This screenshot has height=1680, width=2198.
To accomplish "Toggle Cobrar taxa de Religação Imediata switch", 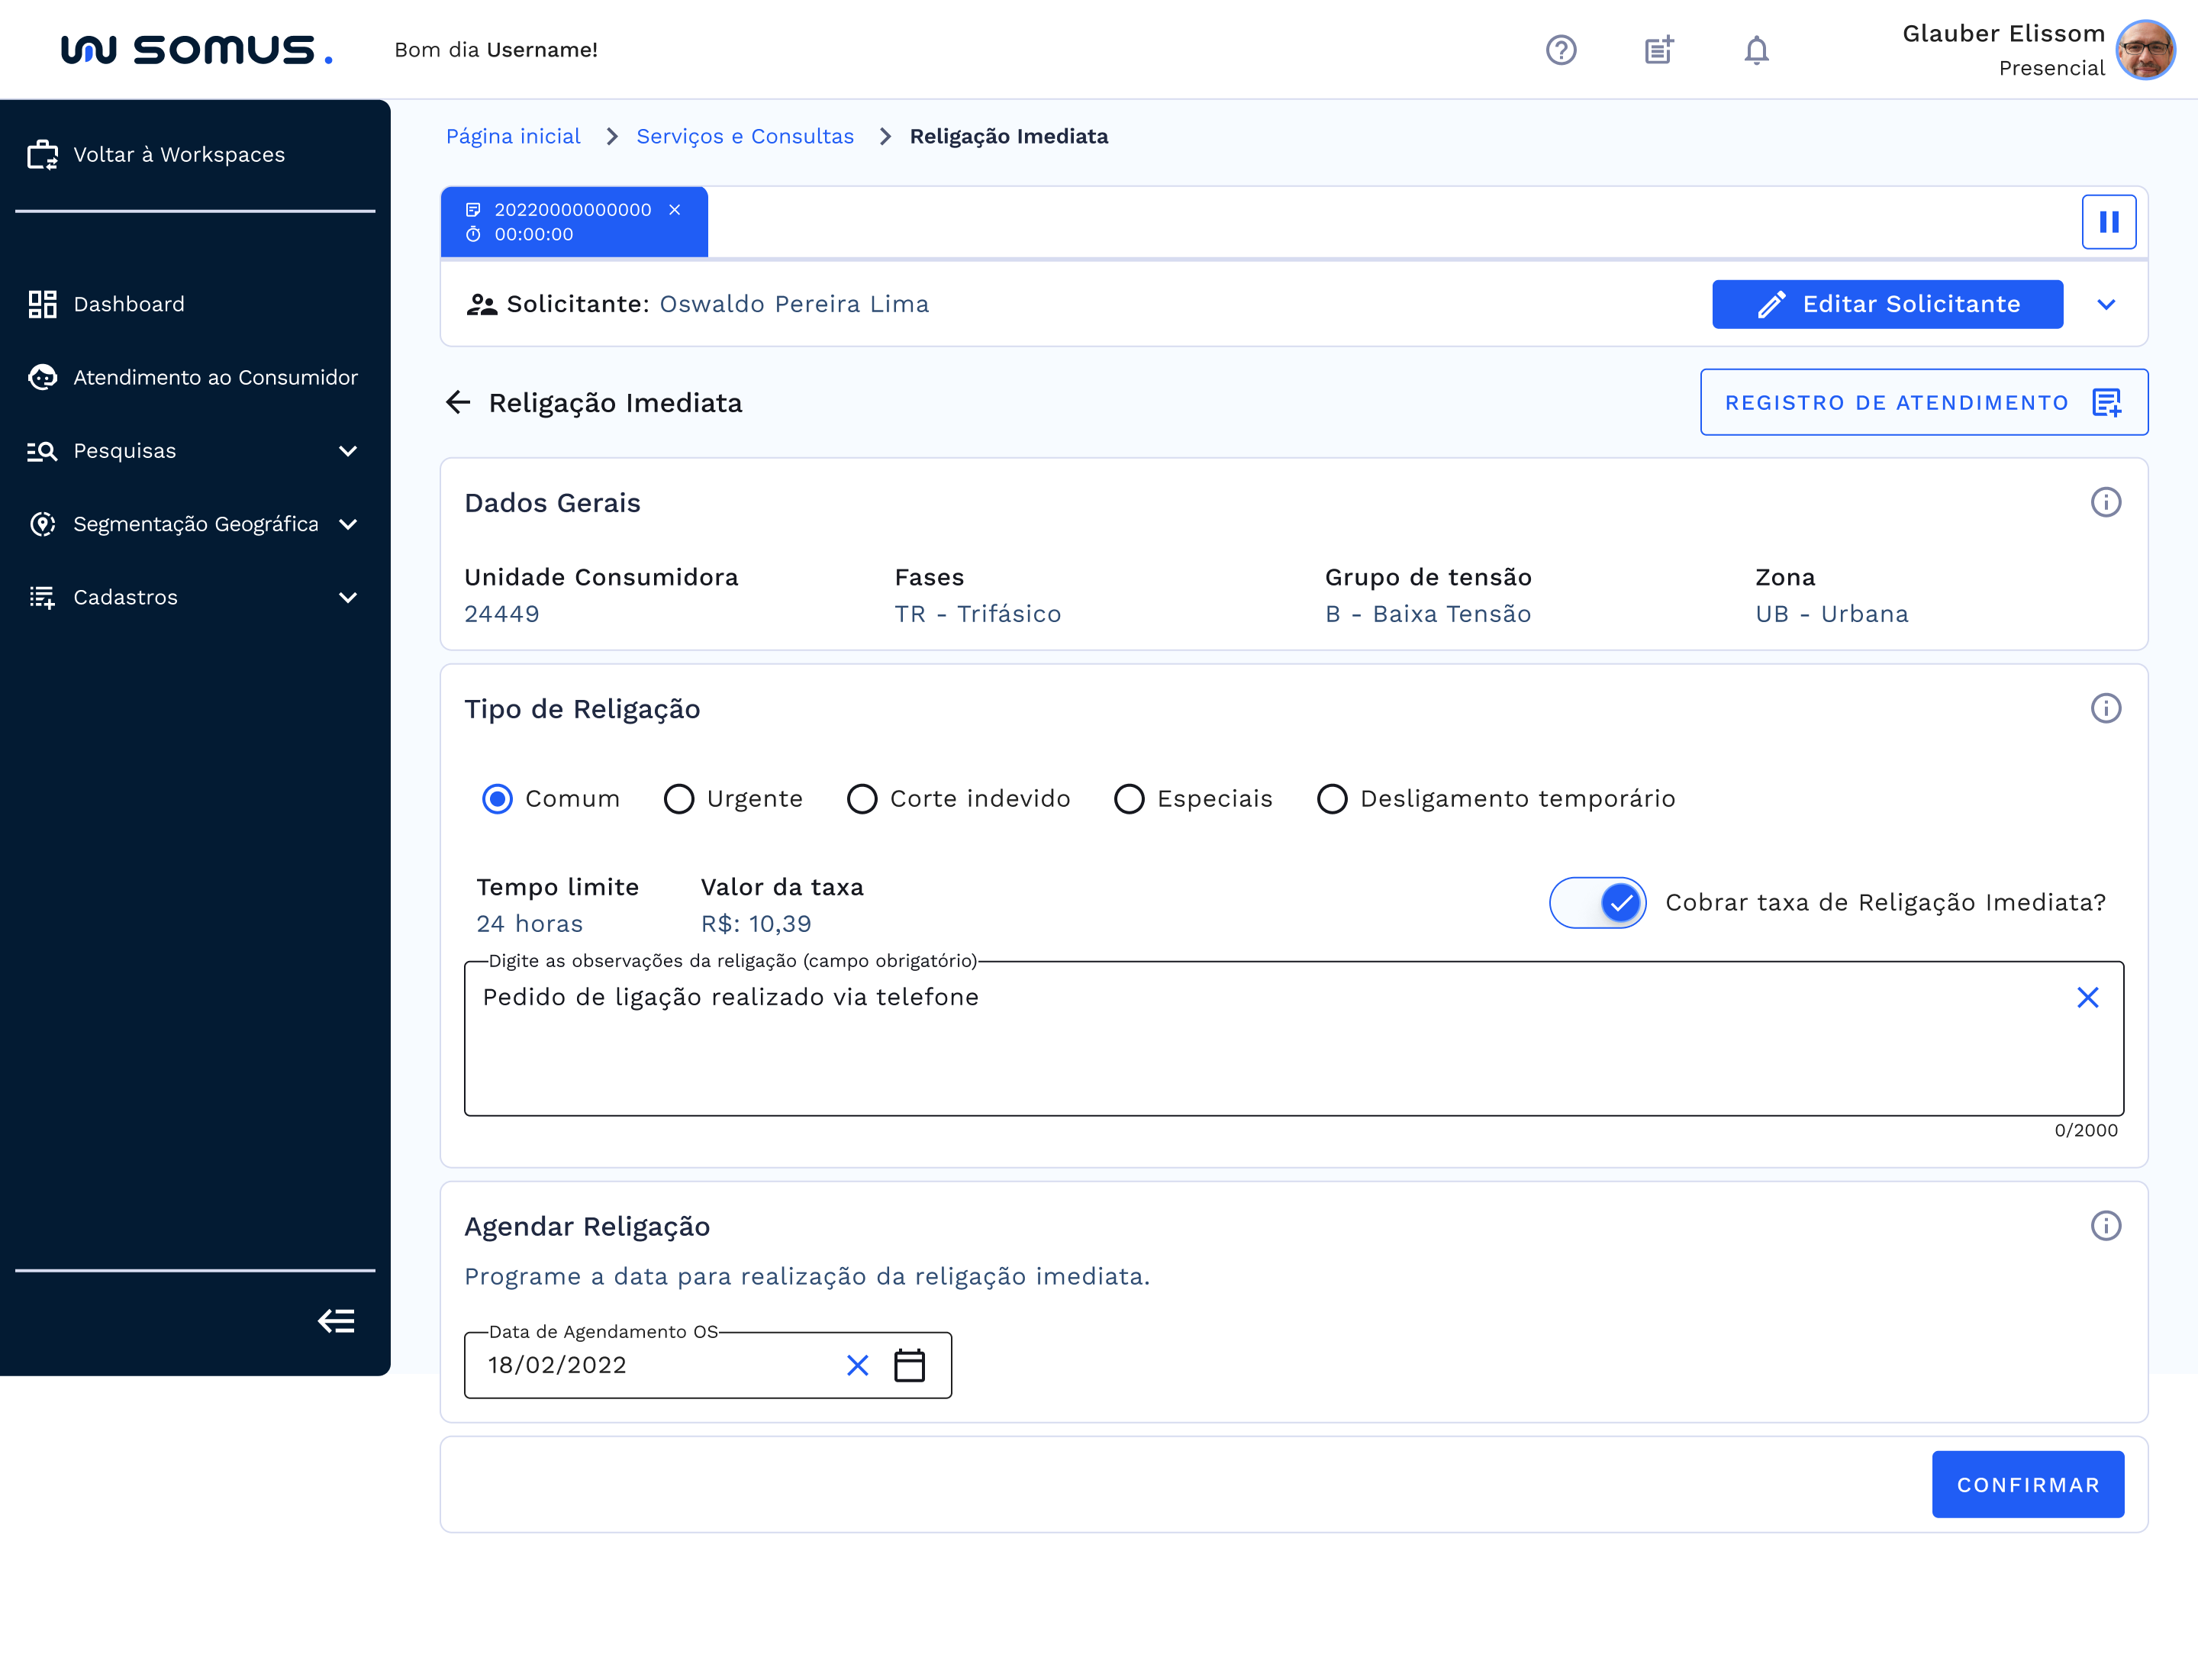I will [x=1597, y=903].
